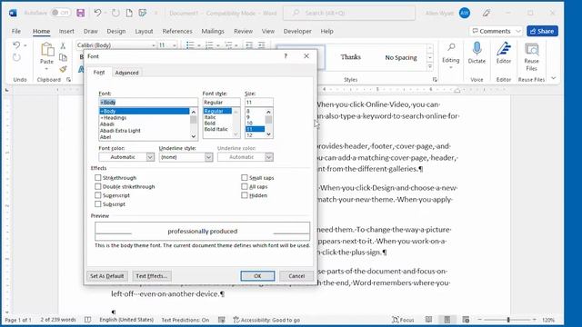
Task: Click Cancel in the Font dialog
Action: pos(296,276)
